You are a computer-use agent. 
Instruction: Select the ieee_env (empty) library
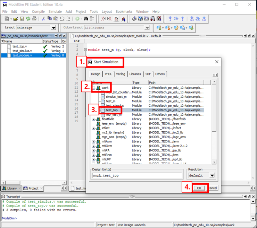(114, 124)
